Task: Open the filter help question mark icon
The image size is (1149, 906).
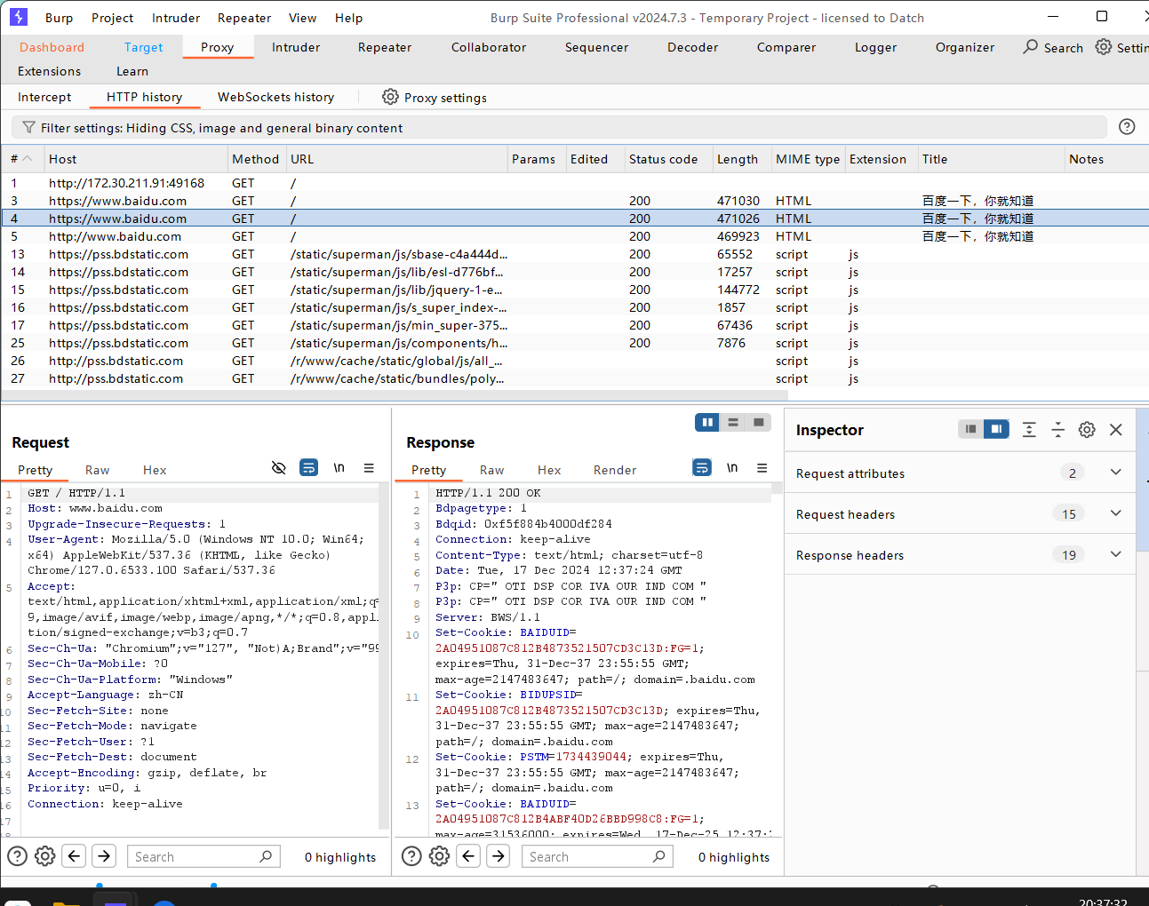Action: 1127,127
